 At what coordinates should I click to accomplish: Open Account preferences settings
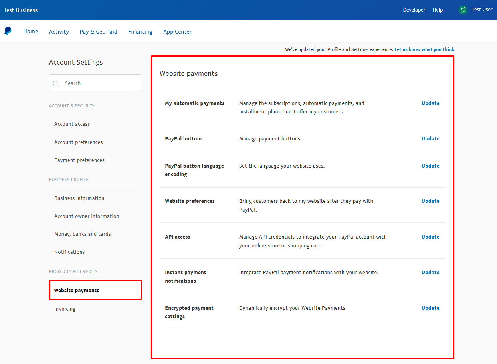pos(79,142)
